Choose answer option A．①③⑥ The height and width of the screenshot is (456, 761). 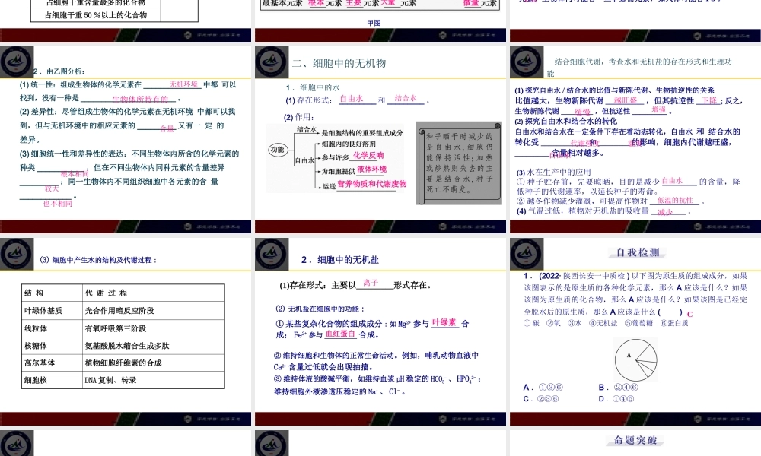tap(543, 388)
